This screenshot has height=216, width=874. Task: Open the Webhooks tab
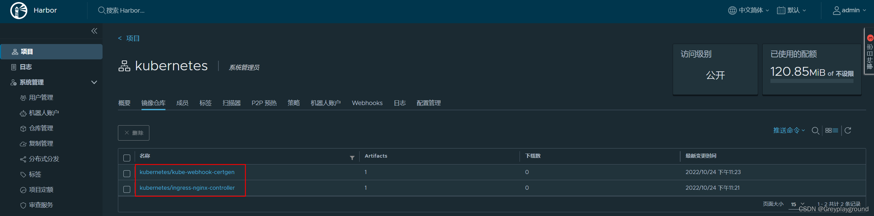(x=367, y=103)
